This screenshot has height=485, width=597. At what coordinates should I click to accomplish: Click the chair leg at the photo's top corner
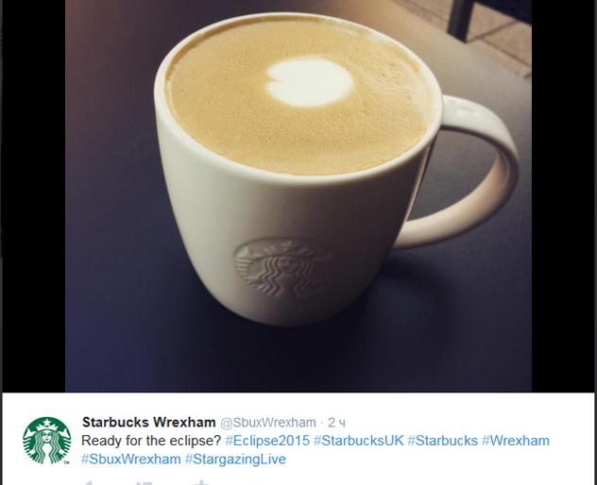click(x=458, y=19)
